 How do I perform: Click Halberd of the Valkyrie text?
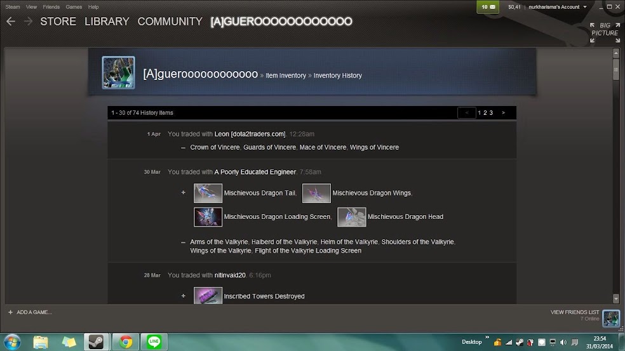(284, 242)
